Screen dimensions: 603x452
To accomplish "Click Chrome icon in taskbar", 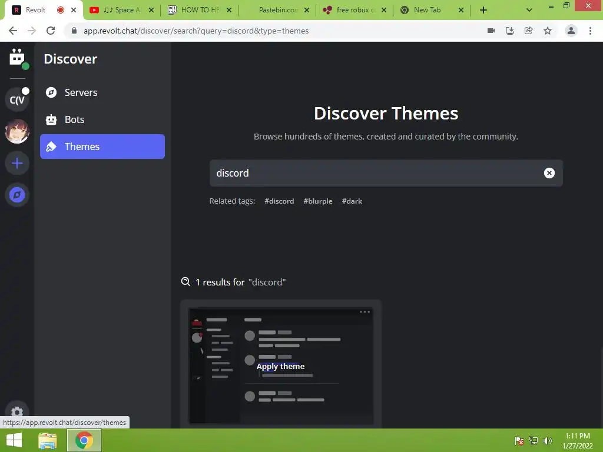I will click(84, 440).
